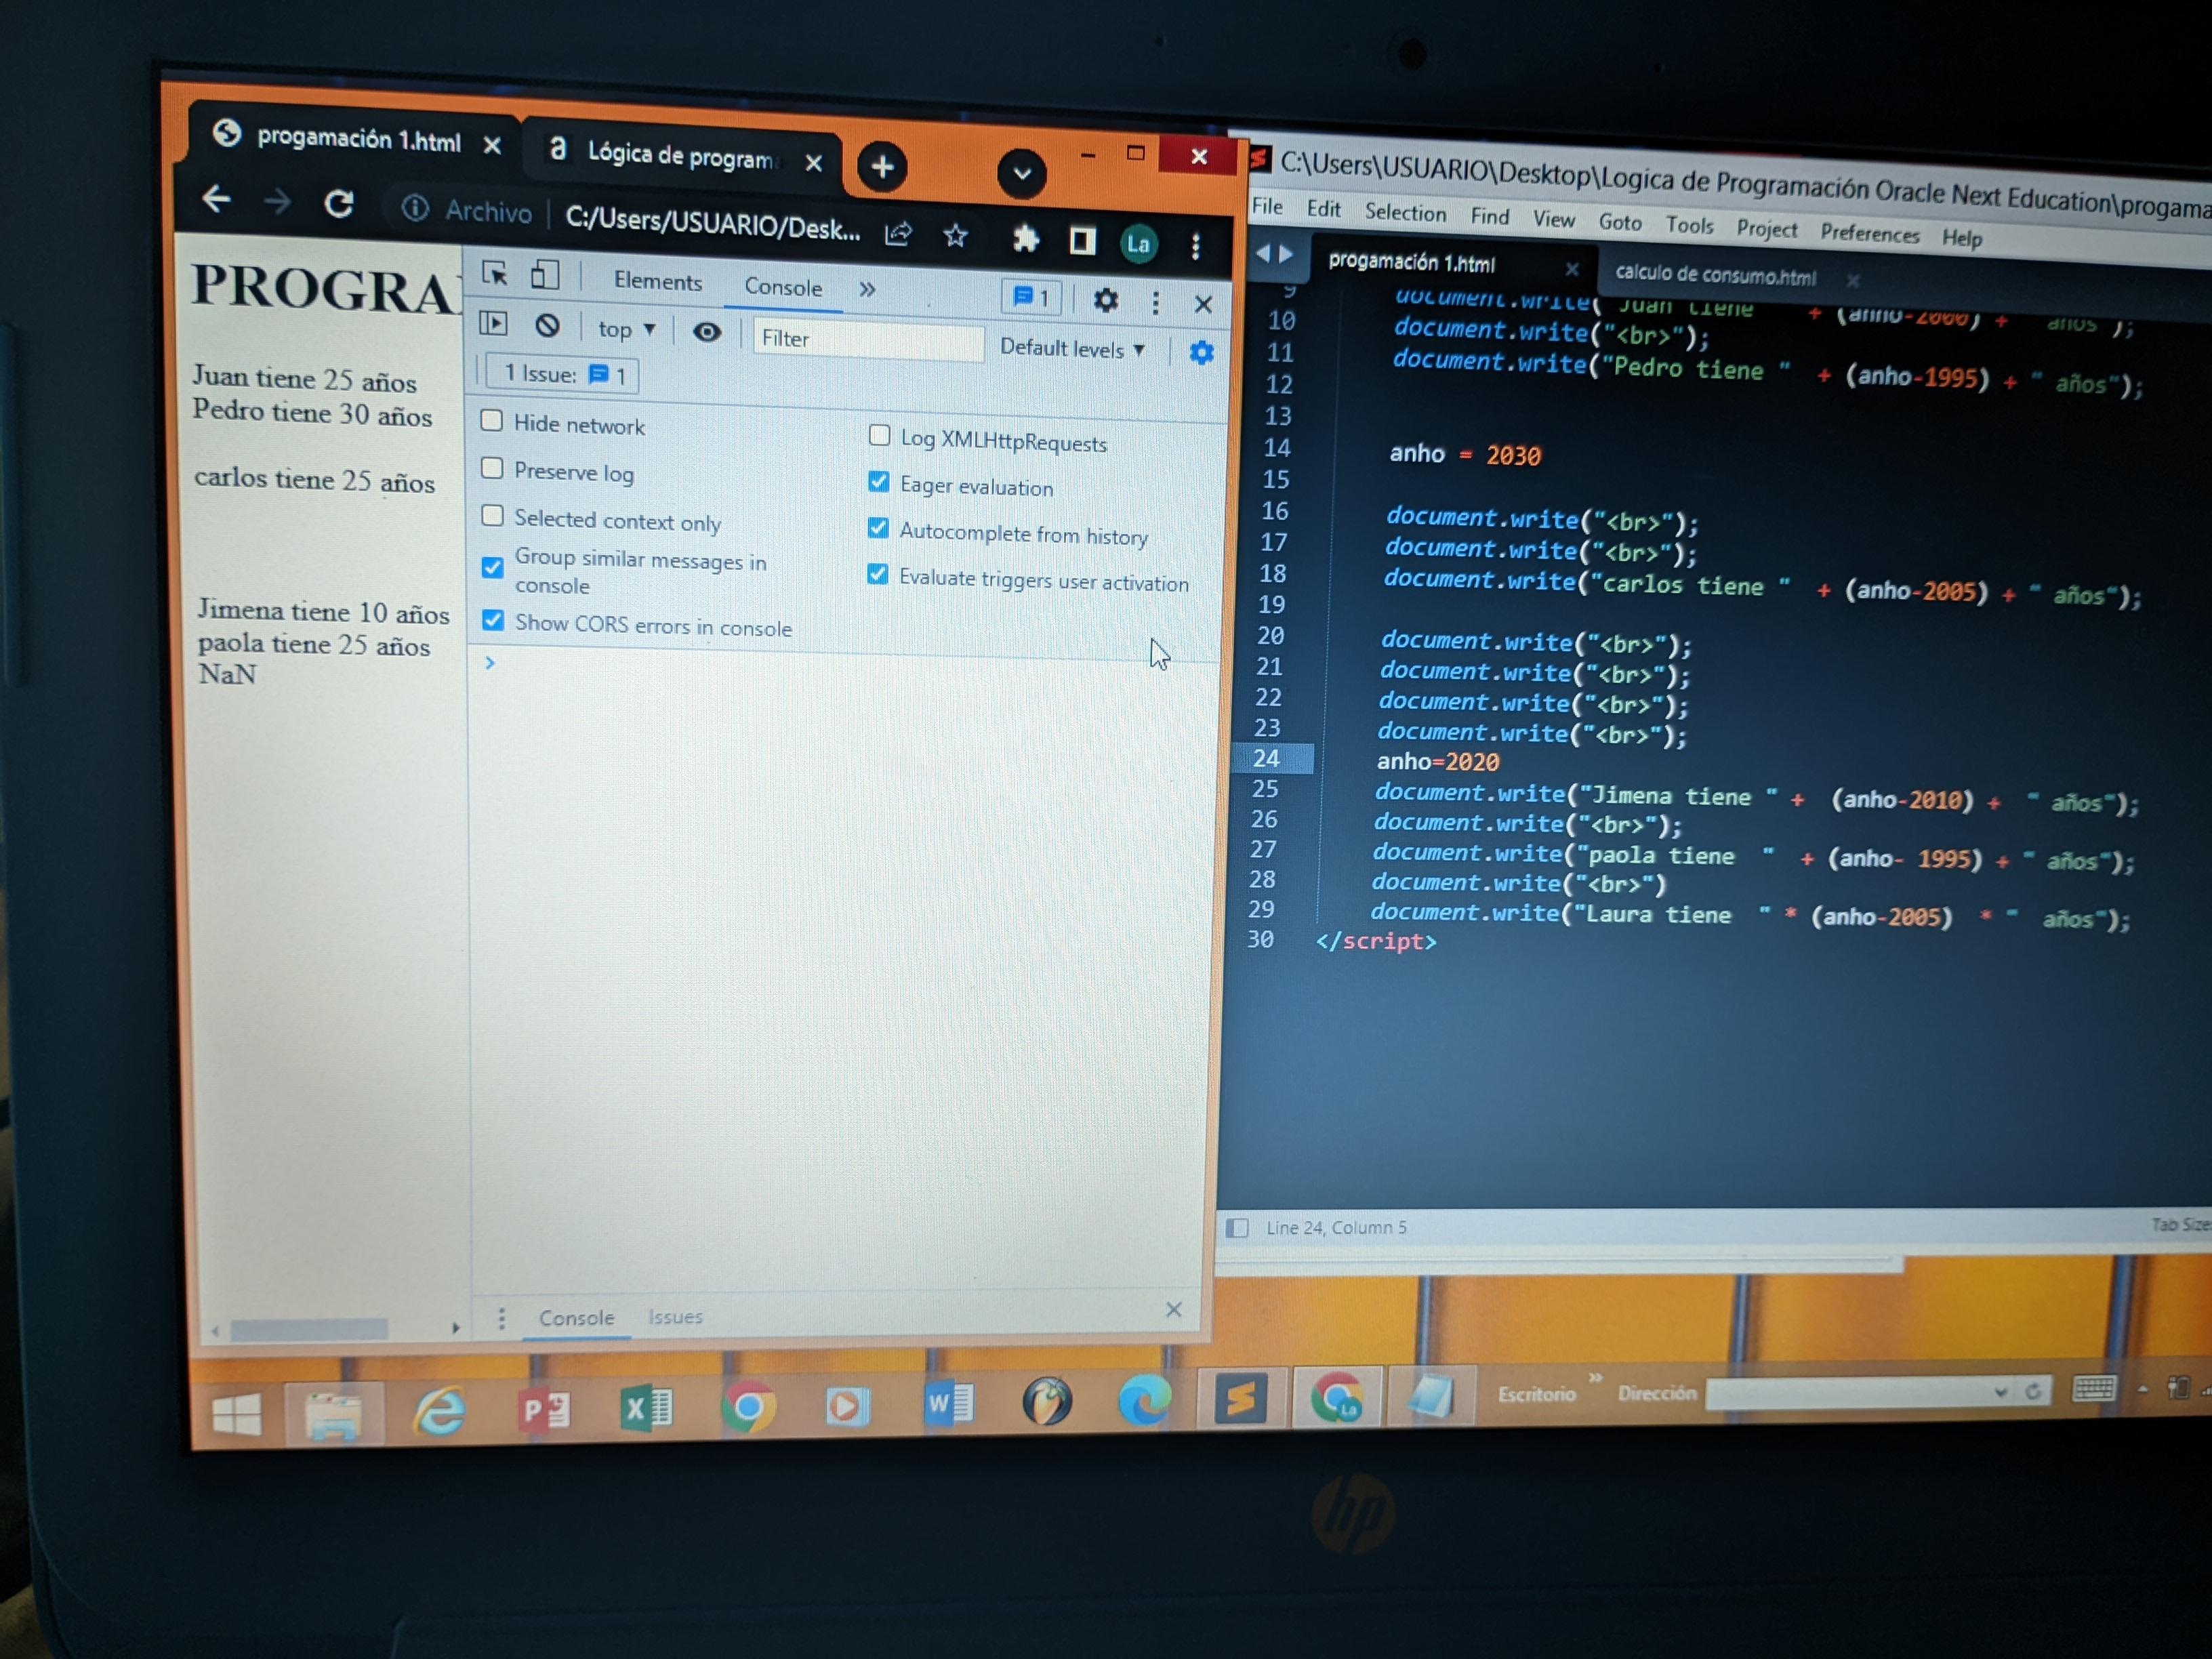Click Sublime tab navigation left arrow

point(1262,253)
